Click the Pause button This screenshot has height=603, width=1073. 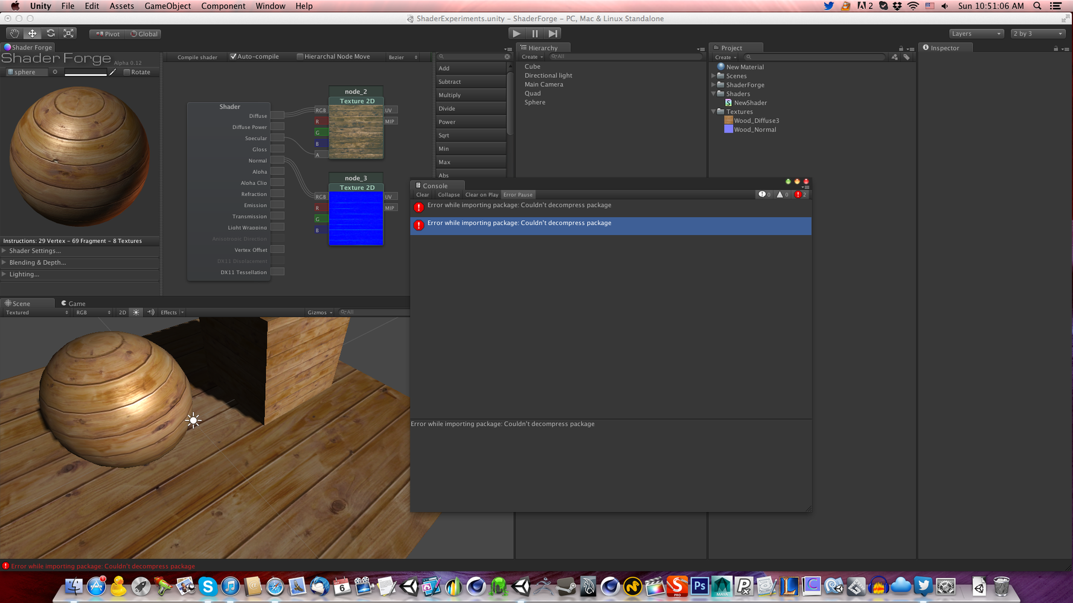tap(535, 34)
